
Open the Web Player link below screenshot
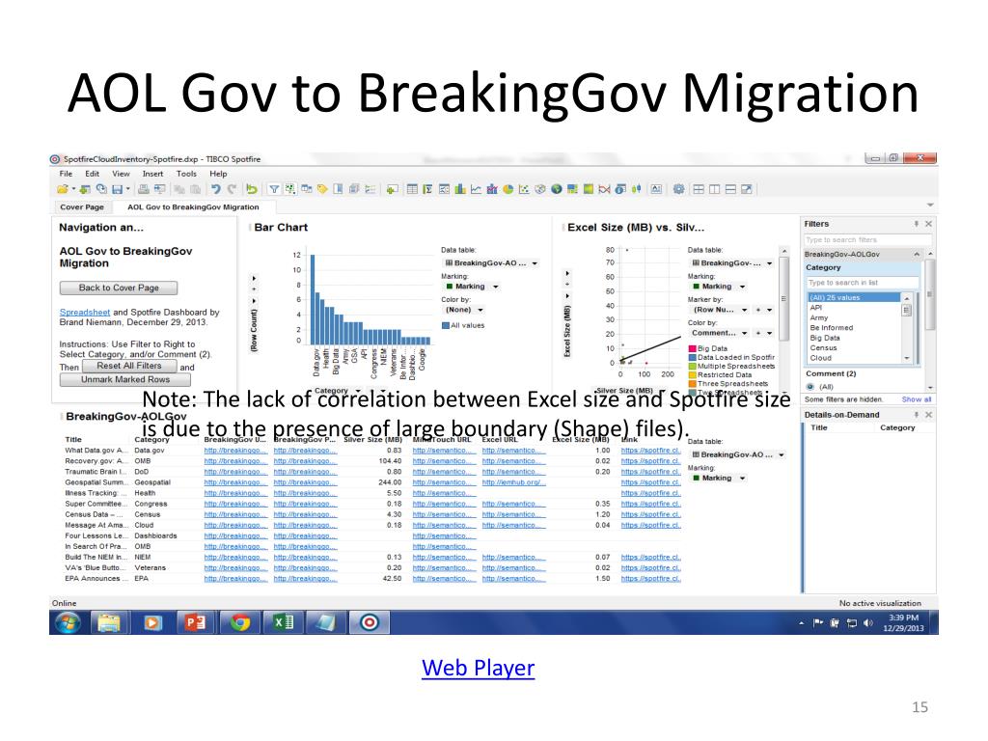[x=479, y=668]
